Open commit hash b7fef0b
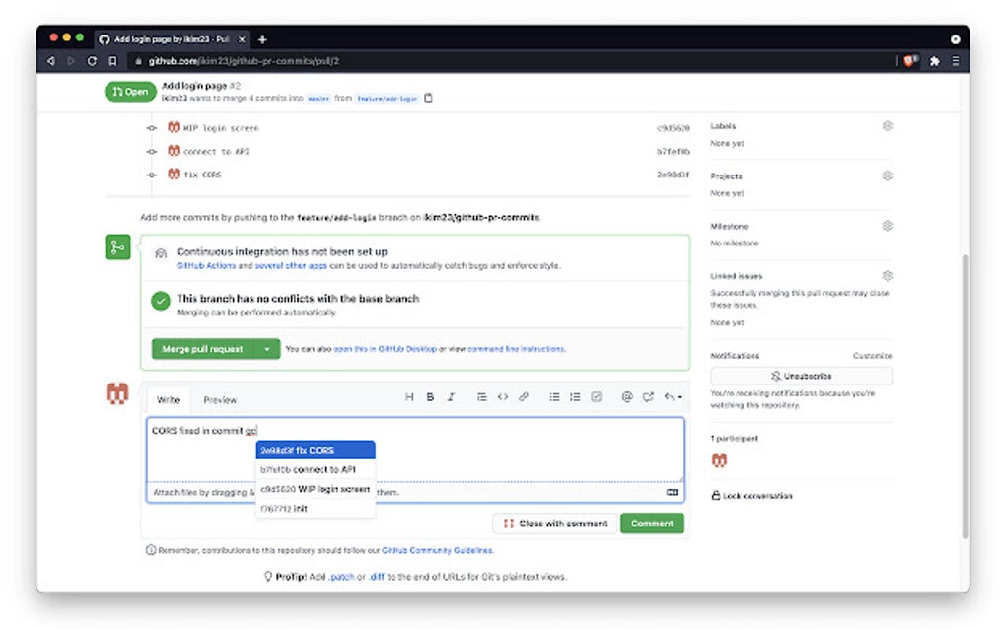The image size is (1006, 629). tap(673, 151)
